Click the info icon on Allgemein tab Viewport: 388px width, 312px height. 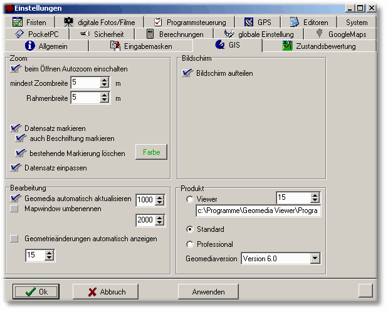(29, 46)
